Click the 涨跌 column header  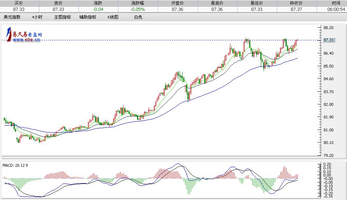[98, 3]
